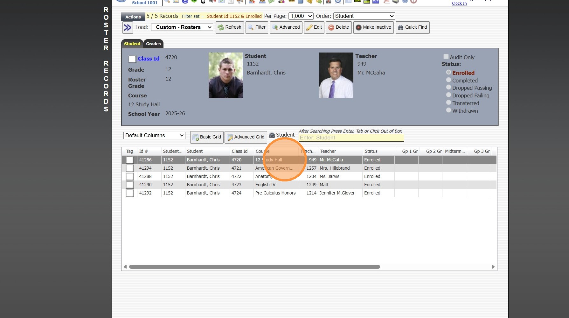Click Class Id 4720 in the grid
The width and height of the screenshot is (569, 318).
click(x=236, y=160)
